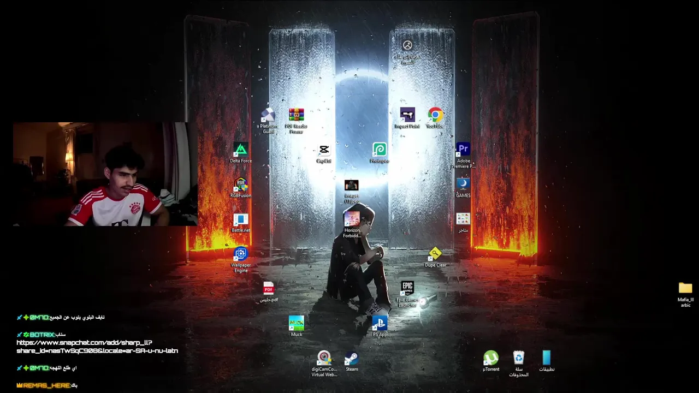Image resolution: width=699 pixels, height=393 pixels.
Task: Click the webcam overlay feed
Action: [105, 174]
